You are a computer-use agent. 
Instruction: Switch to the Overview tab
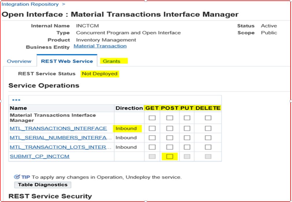(19, 61)
